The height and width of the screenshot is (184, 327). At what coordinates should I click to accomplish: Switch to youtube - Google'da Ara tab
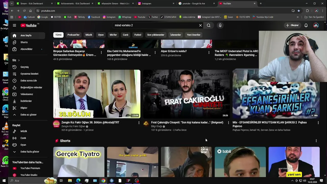coord(197,4)
